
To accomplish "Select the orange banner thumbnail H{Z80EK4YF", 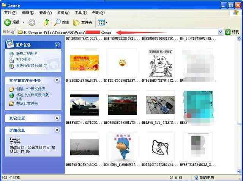I will coord(84,63).
